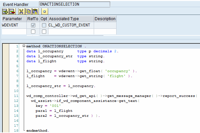Click the Insert Row toolbar icon
Image resolution: width=200 pixels, height=133 pixels.
pyautogui.click(x=5, y=12)
